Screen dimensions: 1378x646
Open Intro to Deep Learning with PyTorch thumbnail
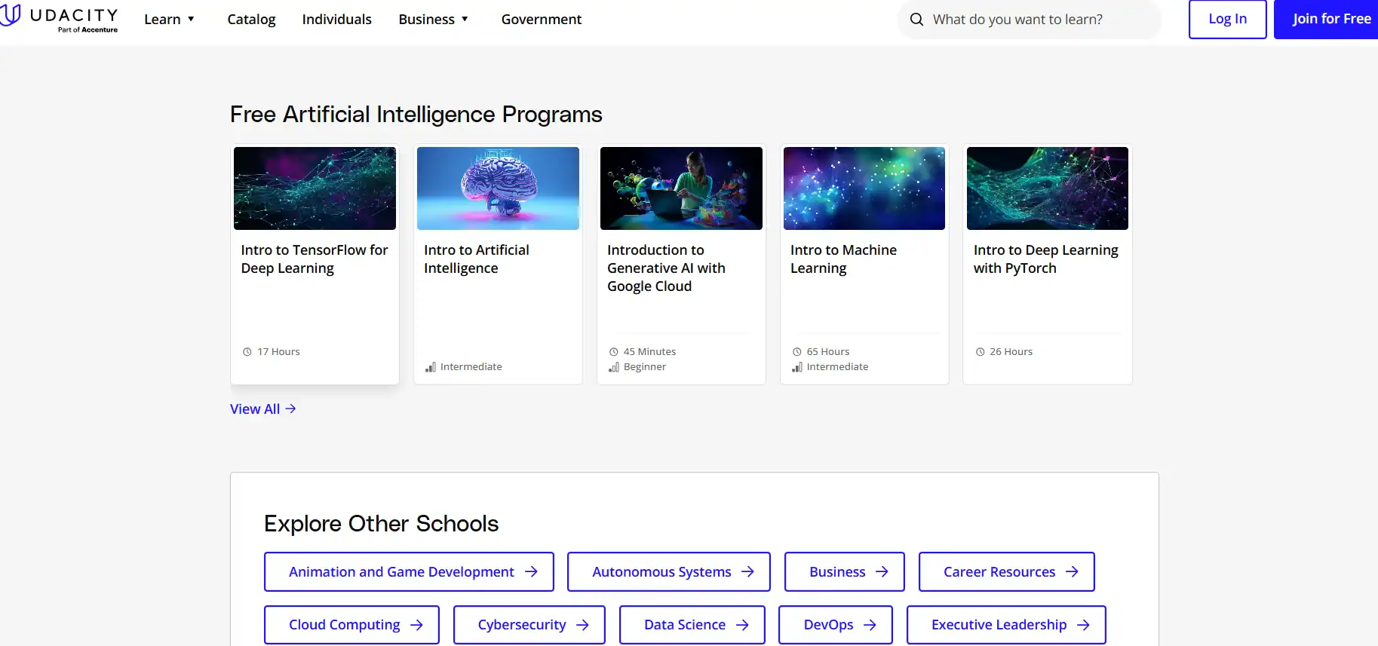pos(1048,188)
